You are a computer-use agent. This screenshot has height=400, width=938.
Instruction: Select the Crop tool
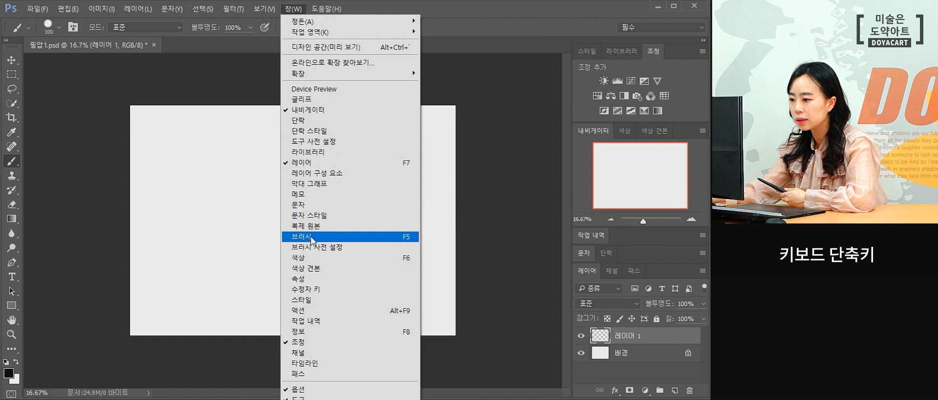coord(12,118)
